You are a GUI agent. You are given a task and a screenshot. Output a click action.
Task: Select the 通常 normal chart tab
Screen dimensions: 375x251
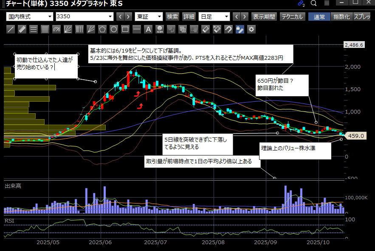point(319,17)
